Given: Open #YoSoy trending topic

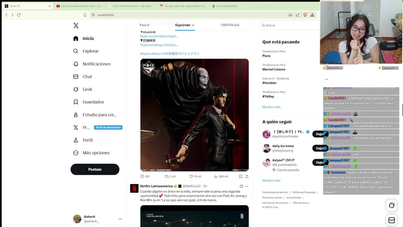Looking at the screenshot, I should pos(268,96).
